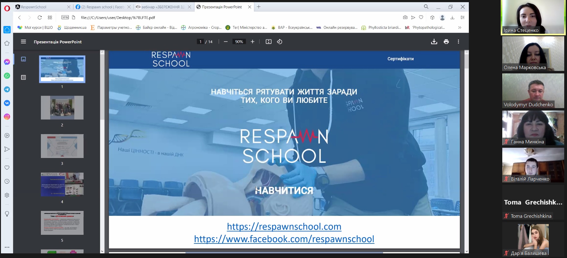This screenshot has width=567, height=258.
Task: Click the page number input field
Action: (200, 42)
